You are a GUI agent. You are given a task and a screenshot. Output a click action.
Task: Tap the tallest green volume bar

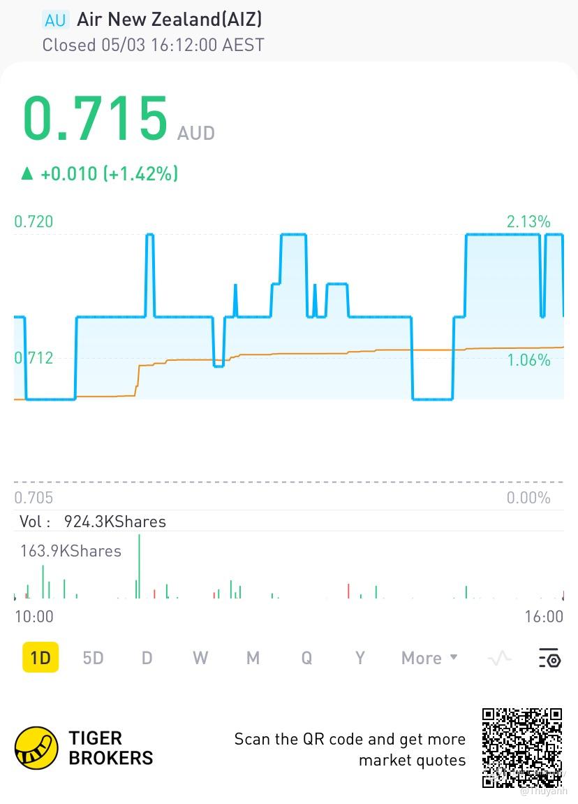click(x=139, y=566)
